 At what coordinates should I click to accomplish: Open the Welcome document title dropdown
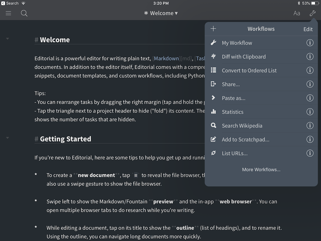pyautogui.click(x=161, y=13)
